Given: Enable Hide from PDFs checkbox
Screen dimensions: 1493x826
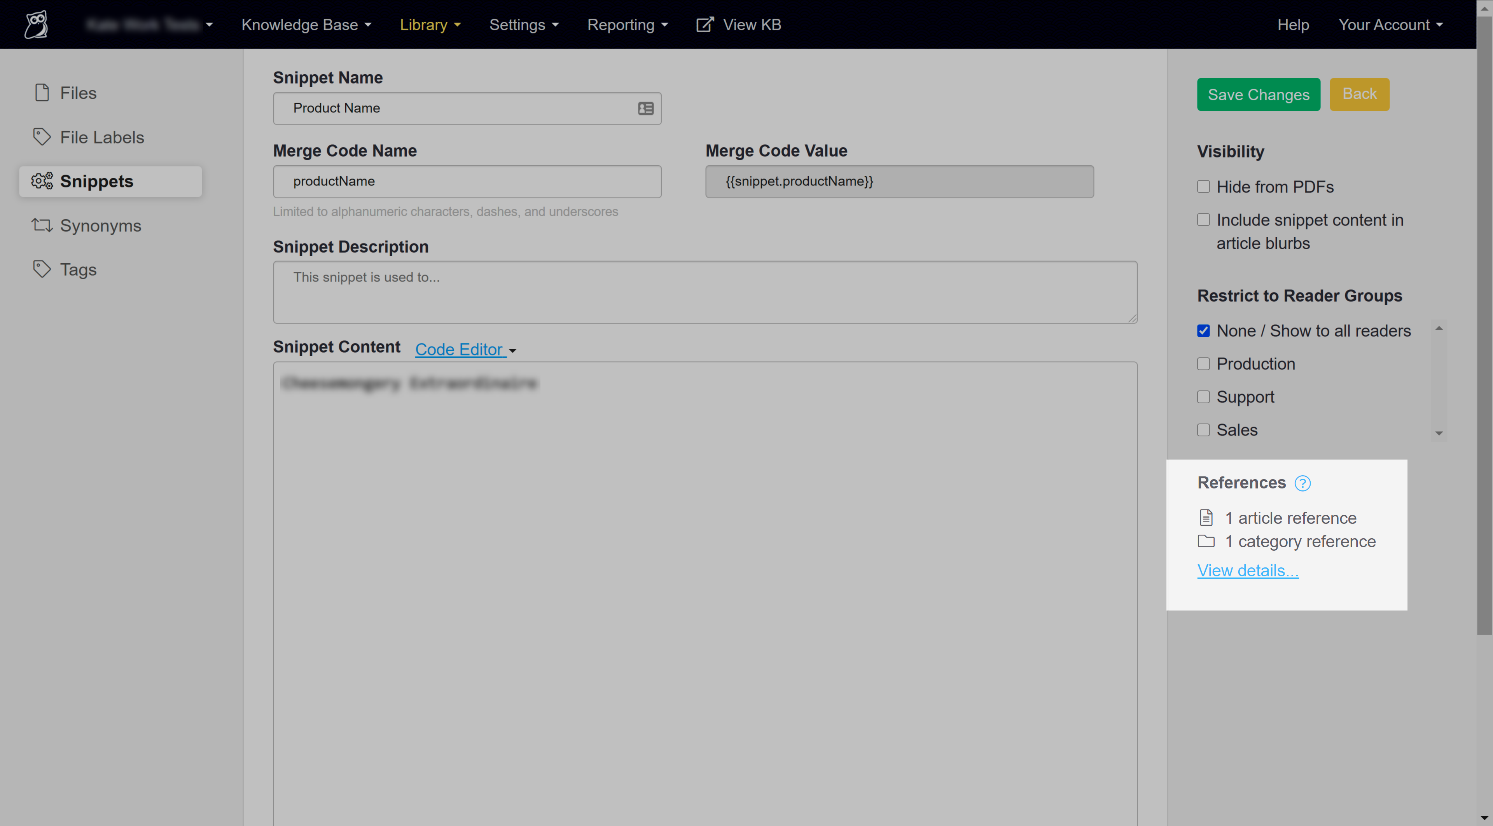Looking at the screenshot, I should [x=1203, y=187].
